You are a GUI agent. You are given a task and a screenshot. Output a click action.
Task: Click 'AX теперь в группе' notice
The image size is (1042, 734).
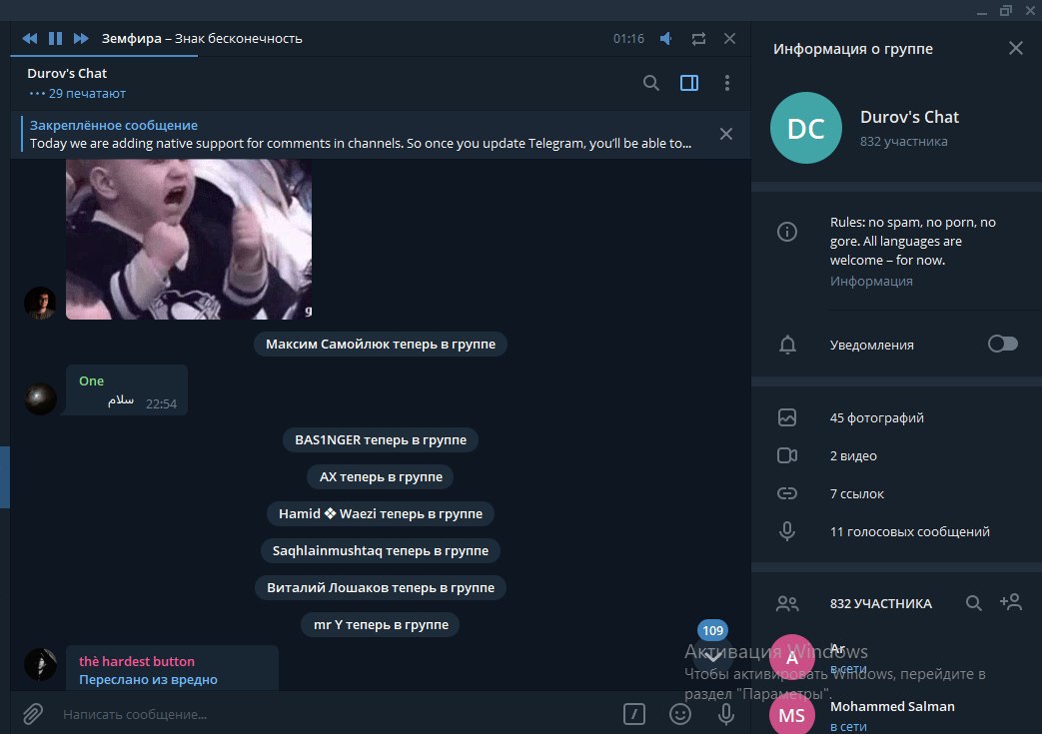point(380,477)
